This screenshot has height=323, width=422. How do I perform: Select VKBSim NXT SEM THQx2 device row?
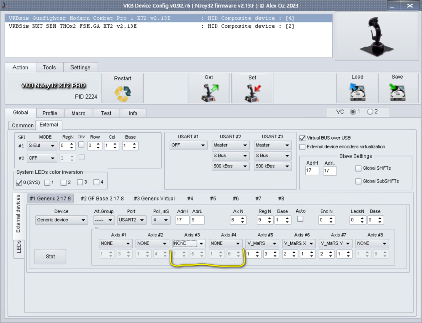point(168,26)
